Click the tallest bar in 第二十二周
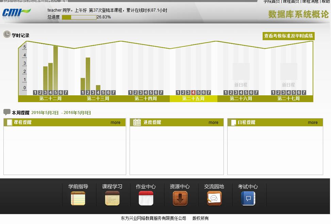Screen dimensions: 331x224 click(x=55, y=68)
